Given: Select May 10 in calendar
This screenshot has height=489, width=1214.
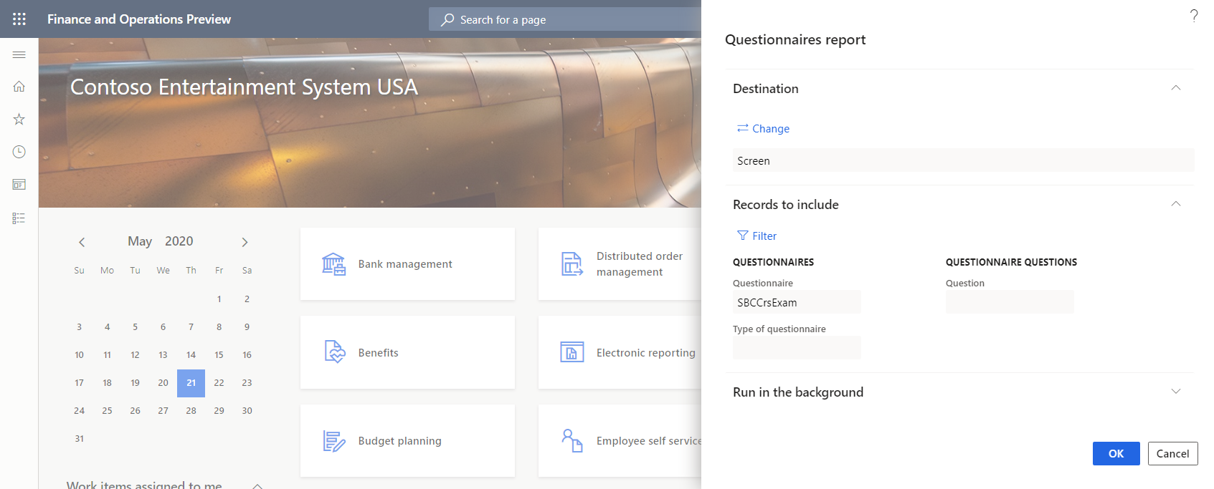Looking at the screenshot, I should [79, 355].
